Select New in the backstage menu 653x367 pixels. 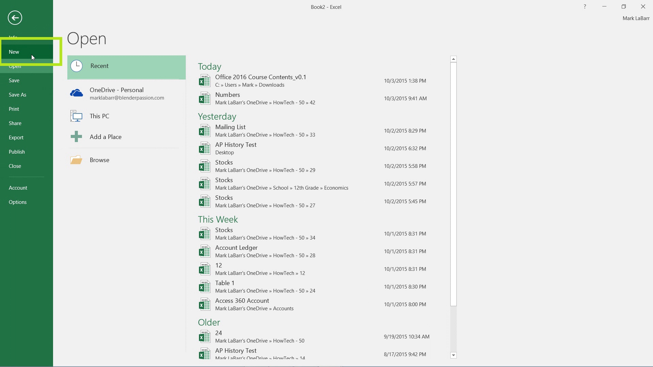(x=27, y=52)
